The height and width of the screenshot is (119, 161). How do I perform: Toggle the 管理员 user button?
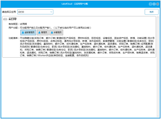tap(43, 33)
